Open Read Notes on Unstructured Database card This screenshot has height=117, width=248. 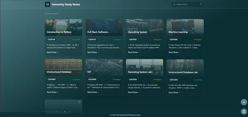pyautogui.click(x=53, y=92)
